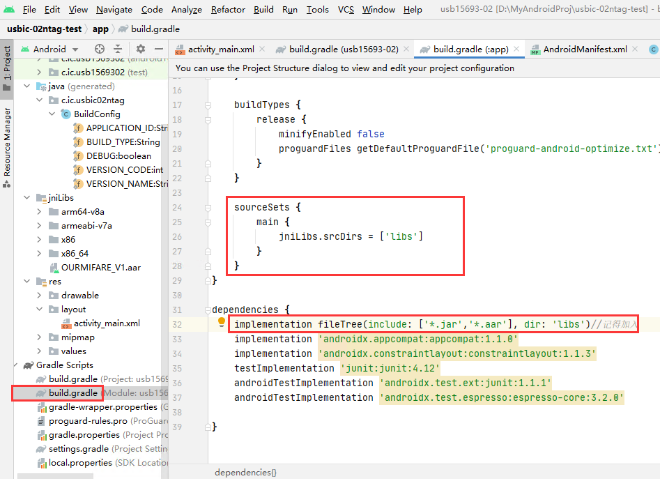Click the Collapse All icon in Project panel

click(x=118, y=49)
